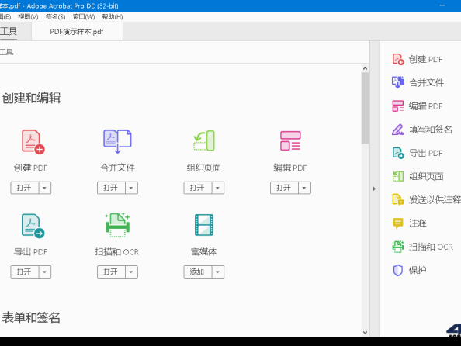Open the 视图(V) menu
The height and width of the screenshot is (346, 461).
28,17
